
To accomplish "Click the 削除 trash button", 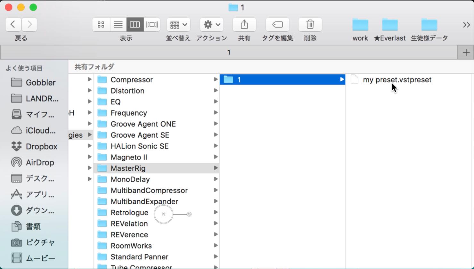I will tap(310, 24).
